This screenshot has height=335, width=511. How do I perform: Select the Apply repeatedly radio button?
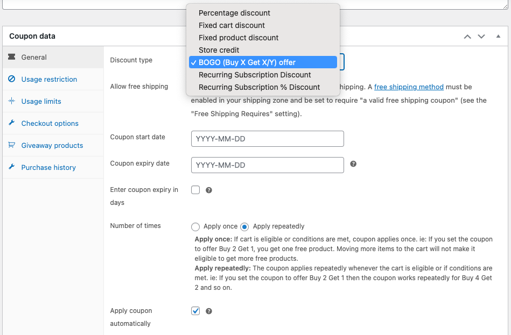click(244, 226)
